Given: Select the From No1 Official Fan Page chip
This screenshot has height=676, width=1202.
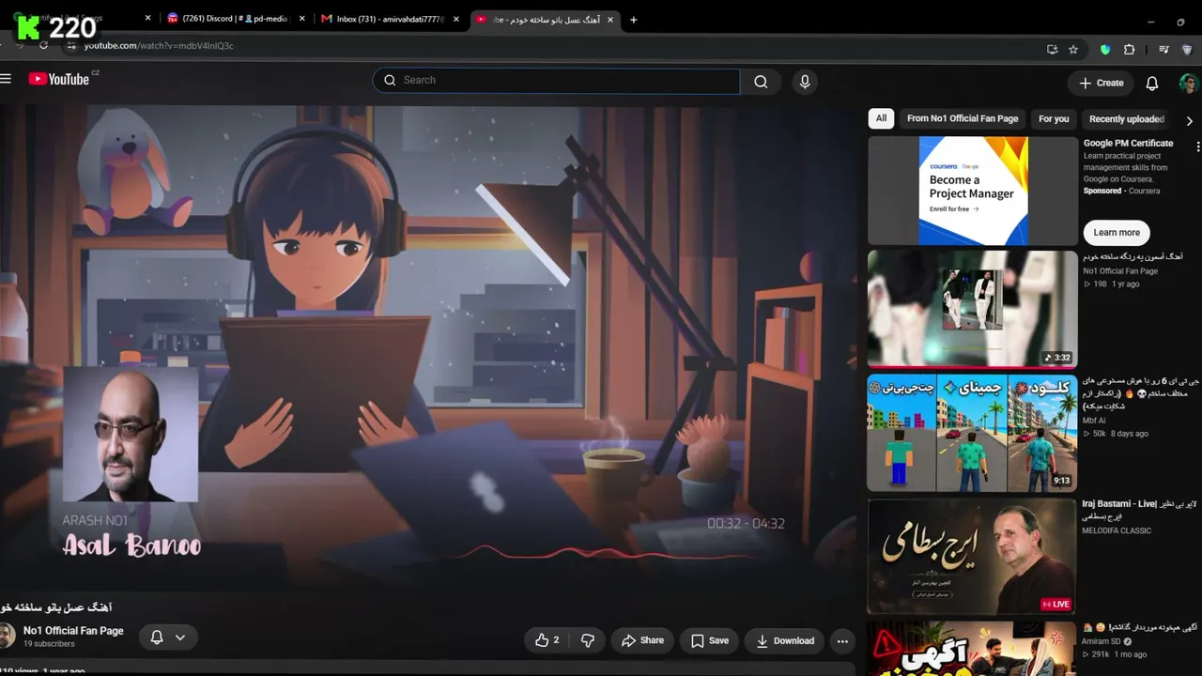Looking at the screenshot, I should [963, 118].
